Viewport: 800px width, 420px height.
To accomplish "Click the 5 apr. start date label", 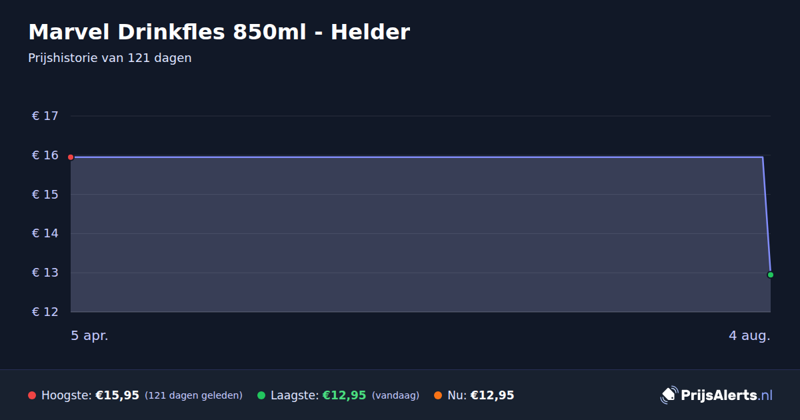I will [89, 336].
